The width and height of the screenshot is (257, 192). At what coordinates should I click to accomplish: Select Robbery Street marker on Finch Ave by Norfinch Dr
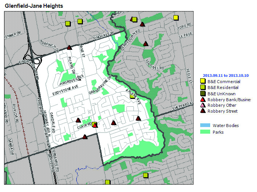pos(69,48)
